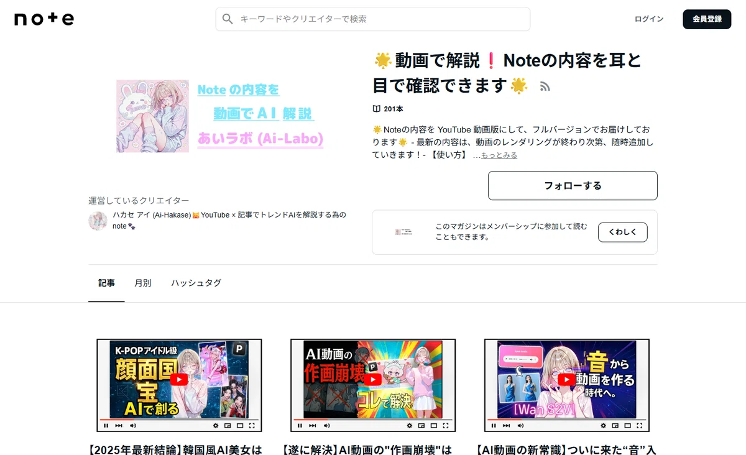Screen dimensions: 746x455
Task: Click the 会員登録 button
Action: click(x=707, y=19)
